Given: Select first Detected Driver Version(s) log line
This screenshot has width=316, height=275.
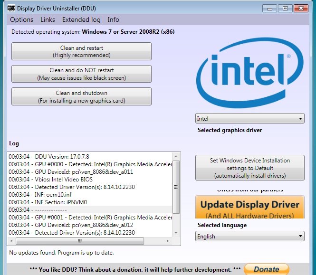Looking at the screenshot, I should (x=90, y=187).
